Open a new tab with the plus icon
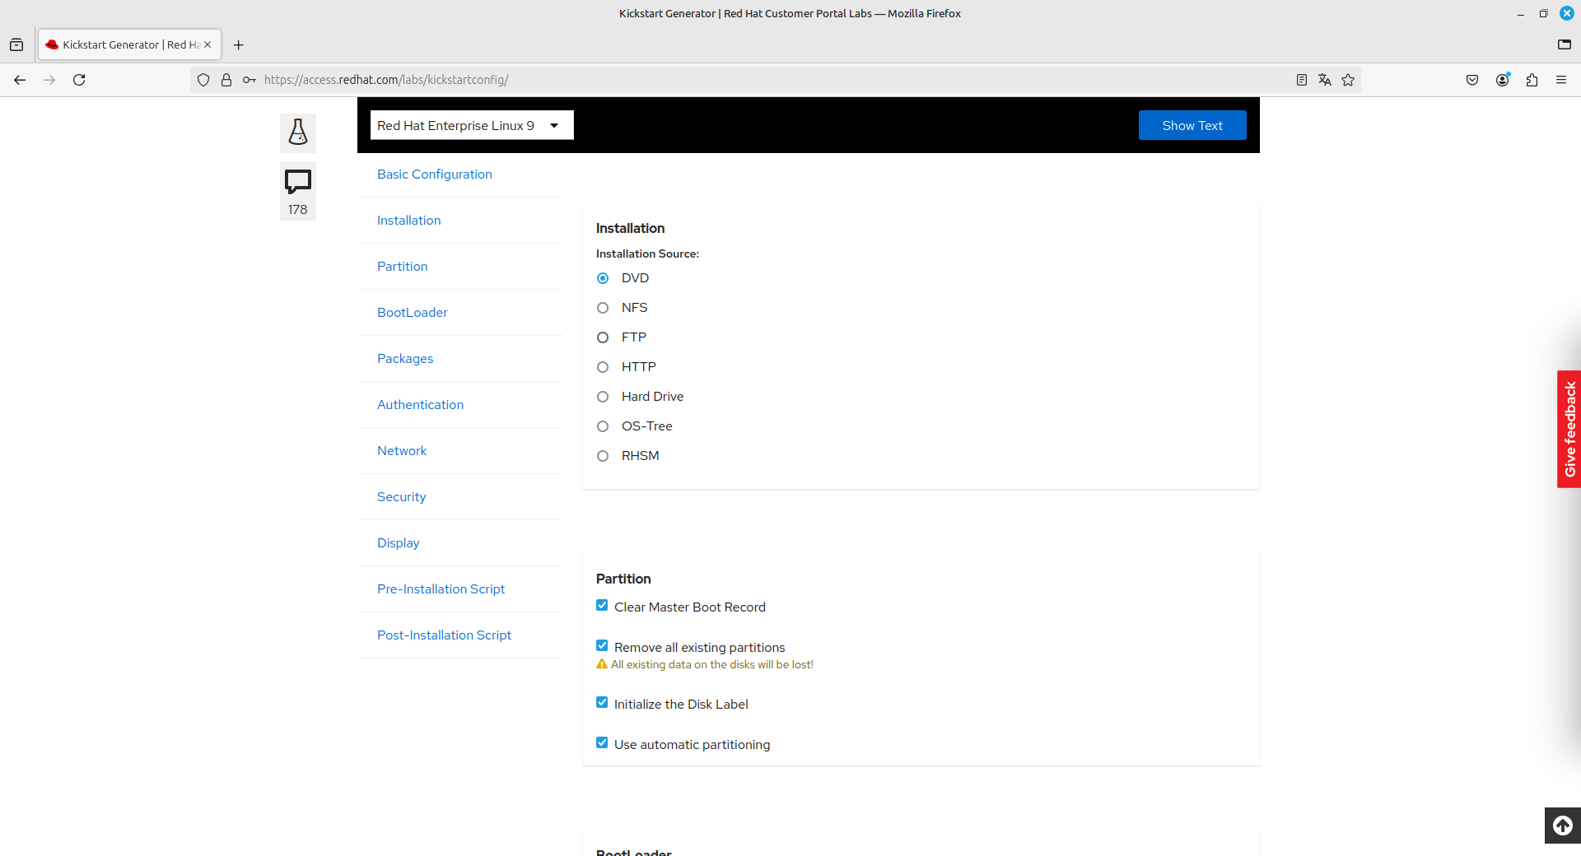The height and width of the screenshot is (856, 1581). pos(239,45)
